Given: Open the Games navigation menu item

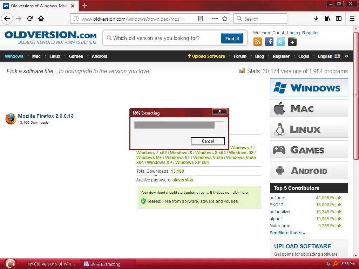Looking at the screenshot, I should point(76,56).
